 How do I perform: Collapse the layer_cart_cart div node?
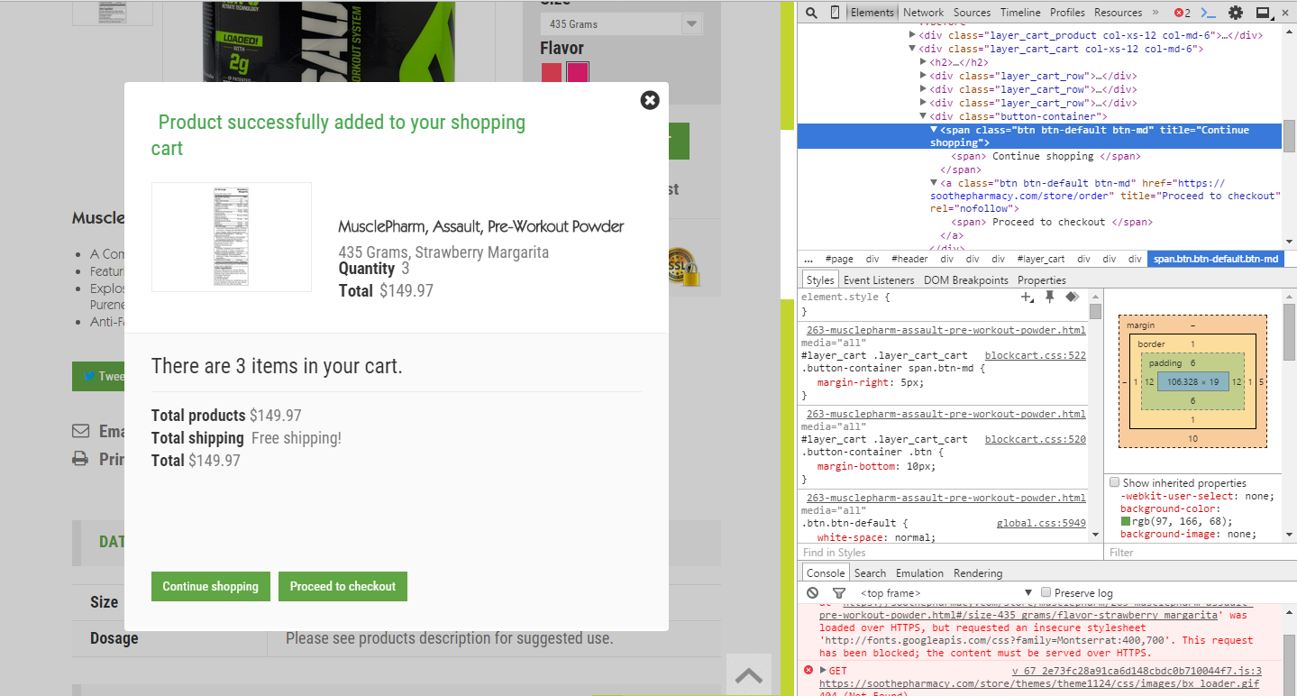pos(913,49)
